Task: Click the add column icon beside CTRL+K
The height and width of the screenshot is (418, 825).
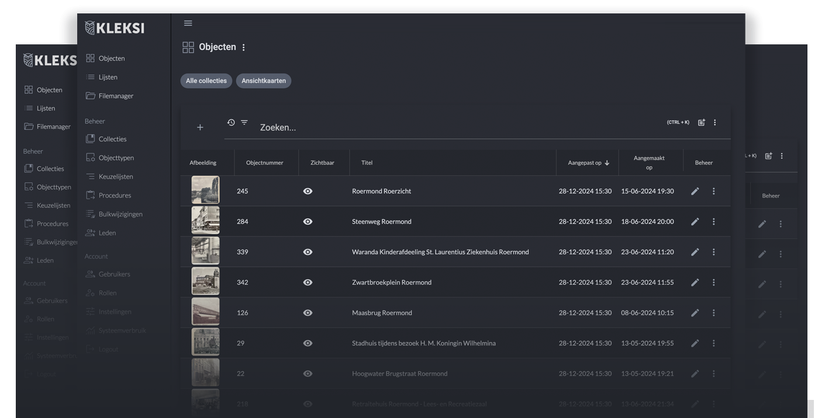Action: 701,123
